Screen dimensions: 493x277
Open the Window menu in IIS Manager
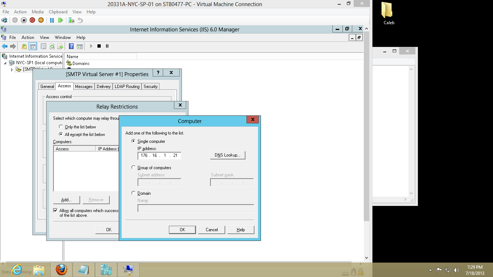pyautogui.click(x=63, y=38)
